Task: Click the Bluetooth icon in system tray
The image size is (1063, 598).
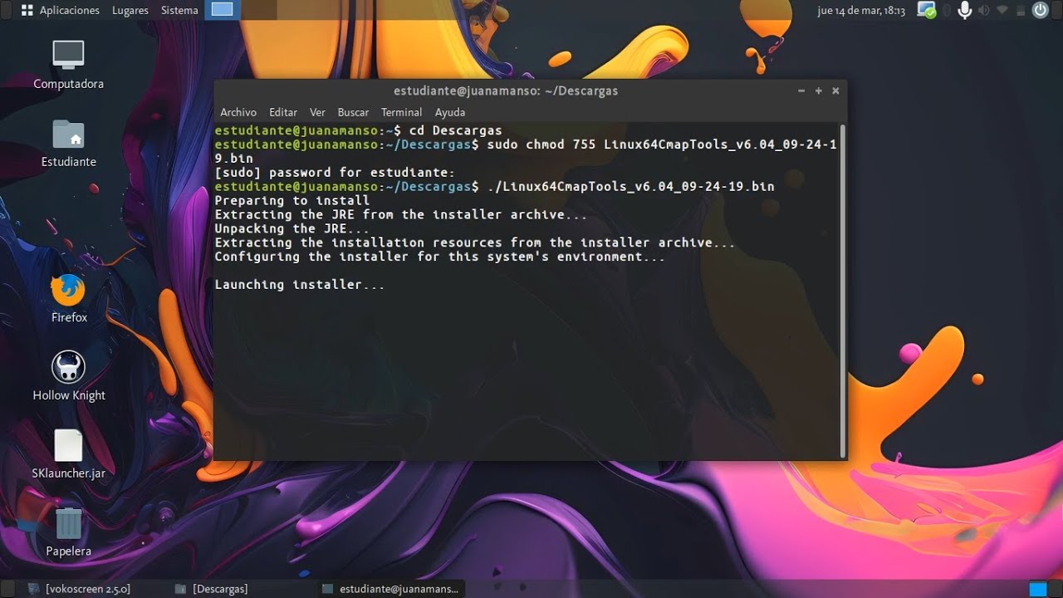Action: point(946,11)
